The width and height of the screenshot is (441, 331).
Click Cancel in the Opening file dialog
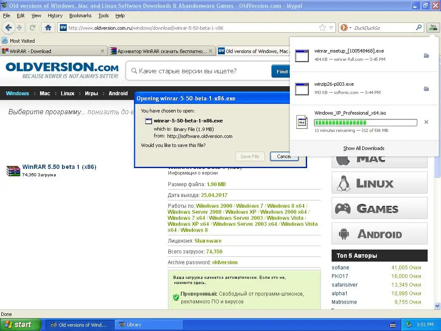(x=284, y=156)
